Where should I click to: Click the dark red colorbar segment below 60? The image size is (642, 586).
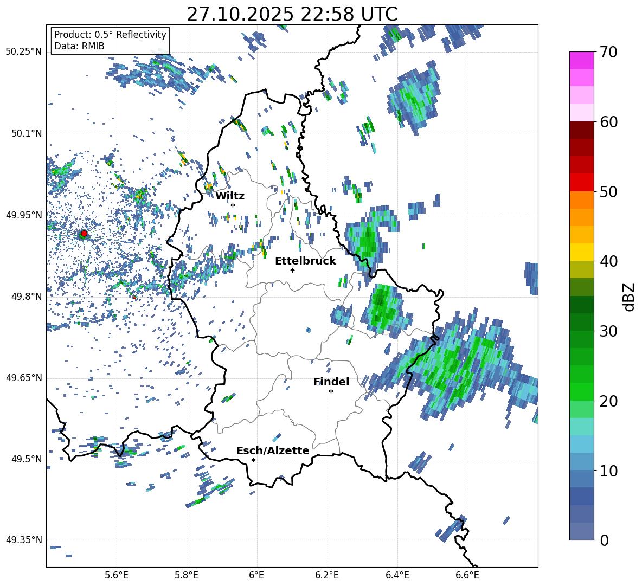581,130
